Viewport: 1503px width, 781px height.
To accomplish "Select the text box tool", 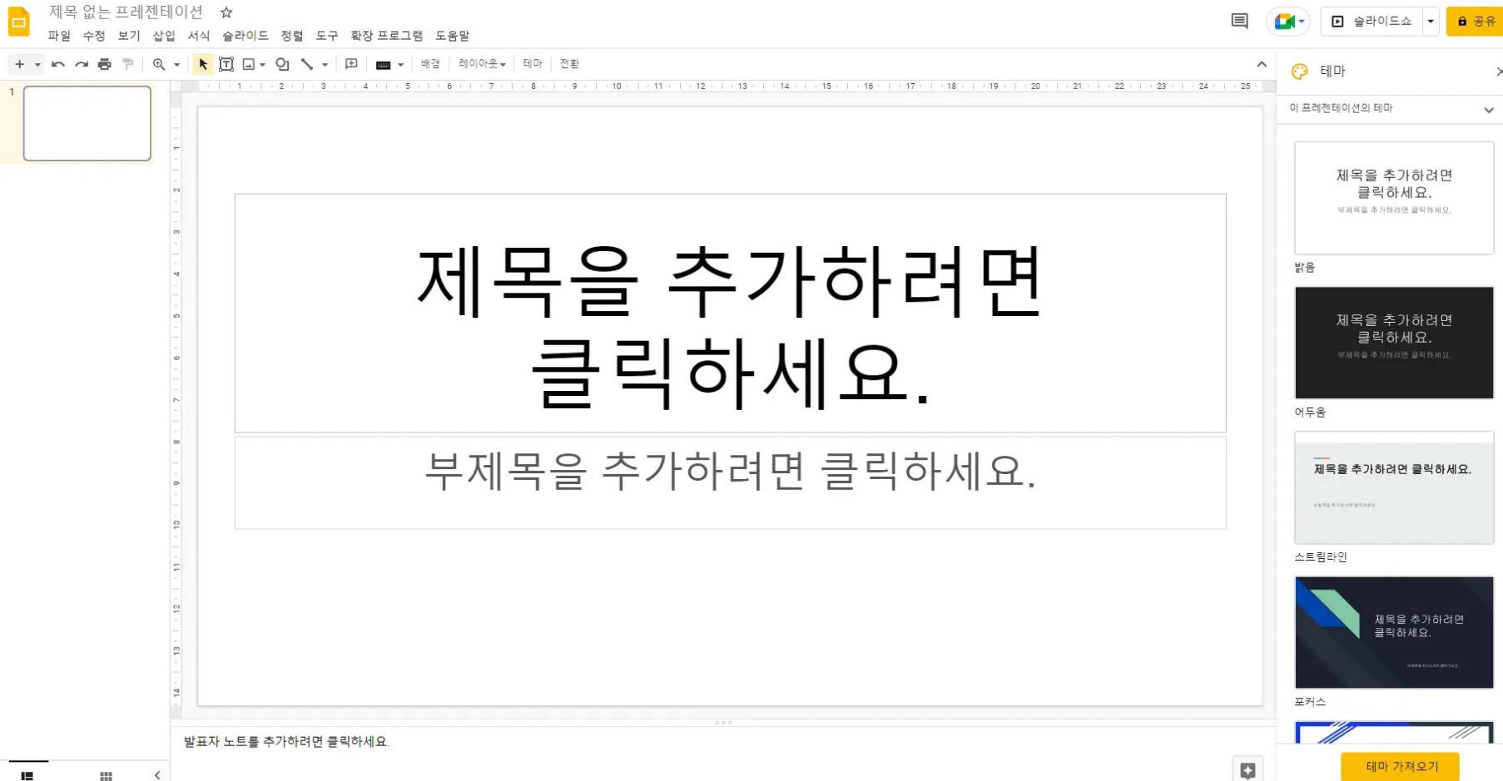I will pyautogui.click(x=226, y=64).
